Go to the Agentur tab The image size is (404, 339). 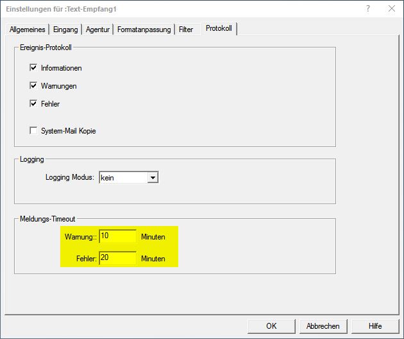[x=97, y=30]
